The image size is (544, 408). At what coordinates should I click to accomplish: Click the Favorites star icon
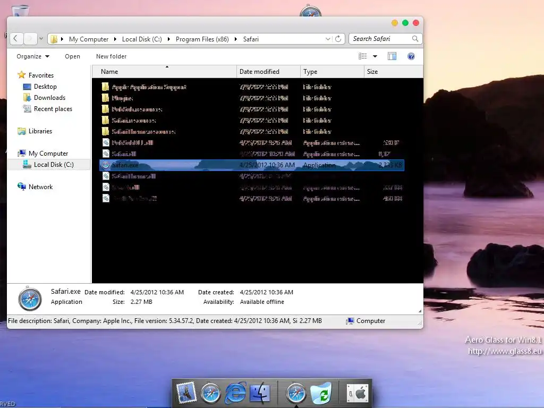coord(21,75)
